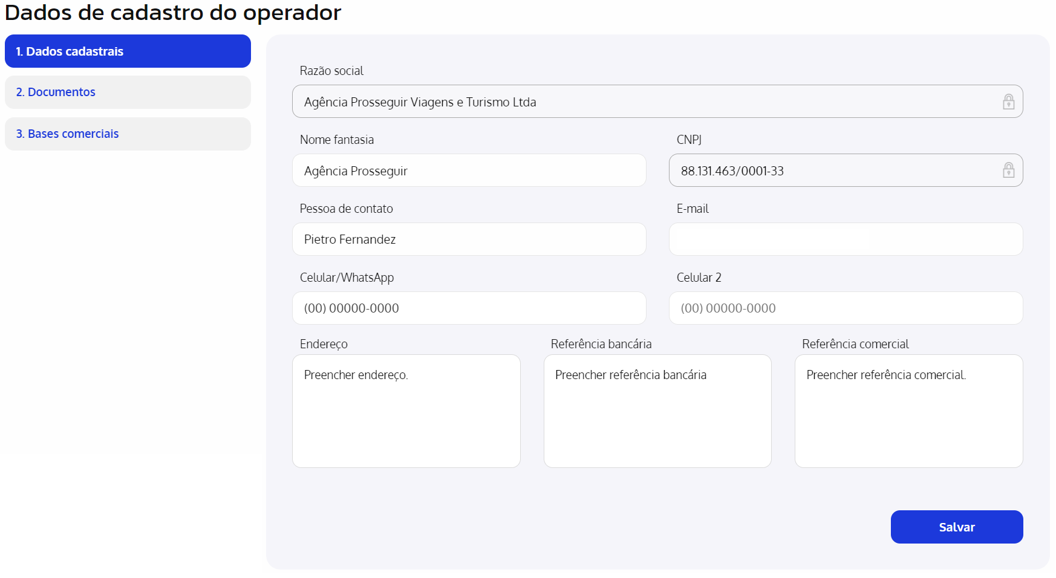Screen dimensions: 1056x578
Task: Open the Dados cadastrais tab
Action: tap(128, 51)
